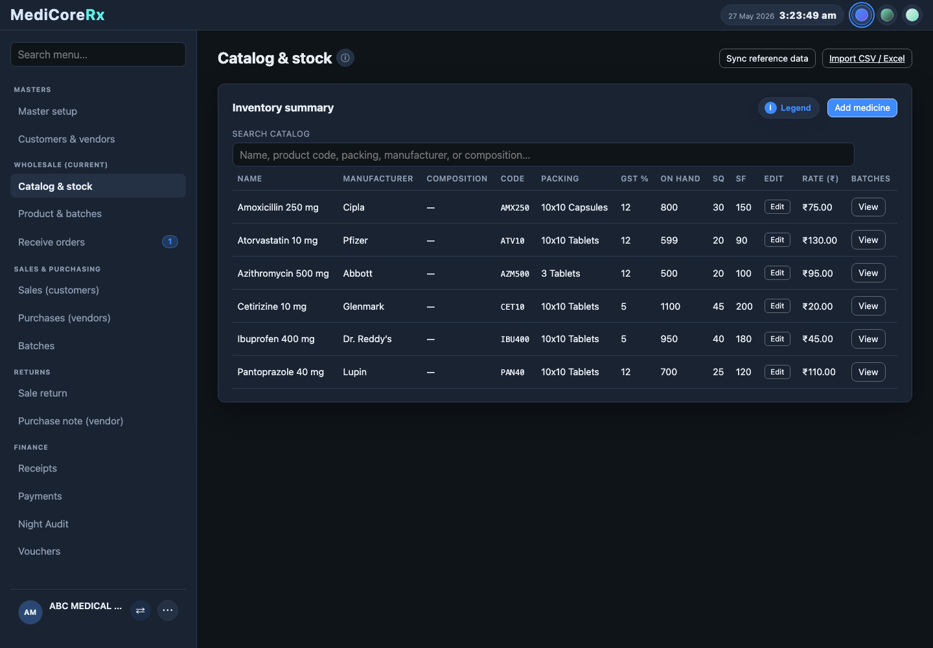Go to Receipts
Screen dimensions: 933x648
[x=98, y=469]
